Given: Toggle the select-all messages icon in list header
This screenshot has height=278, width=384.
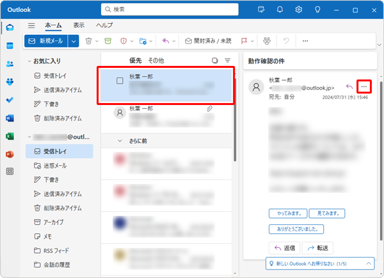Looking at the screenshot, I should pyautogui.click(x=215, y=60).
